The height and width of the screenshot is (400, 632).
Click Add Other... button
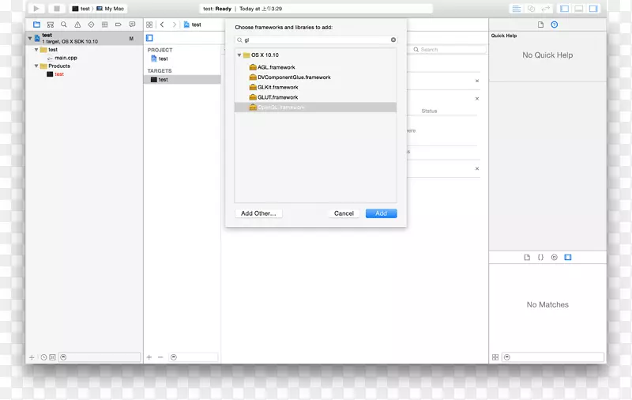(258, 213)
